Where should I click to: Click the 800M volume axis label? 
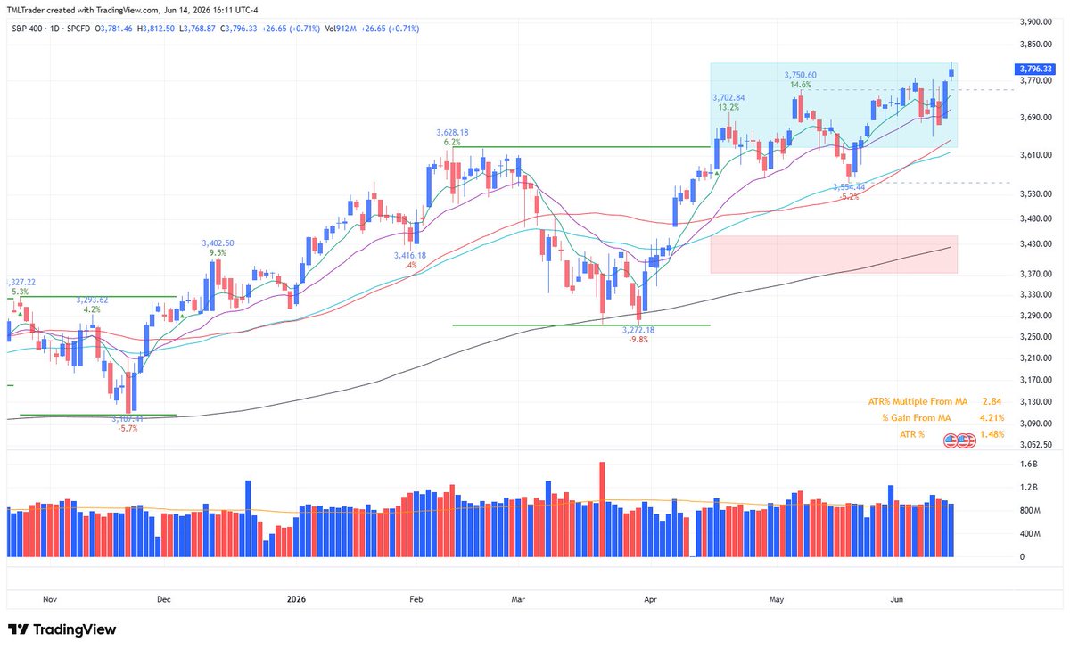click(1030, 511)
